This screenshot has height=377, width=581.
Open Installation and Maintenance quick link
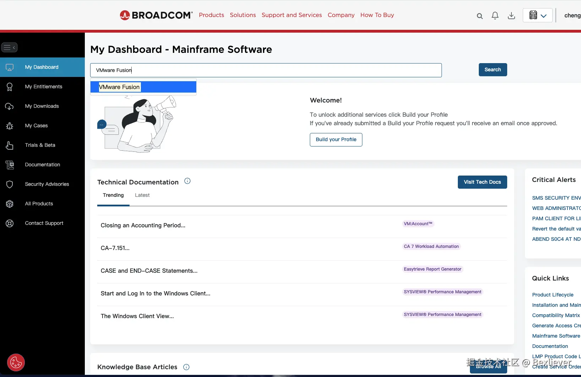[556, 305]
